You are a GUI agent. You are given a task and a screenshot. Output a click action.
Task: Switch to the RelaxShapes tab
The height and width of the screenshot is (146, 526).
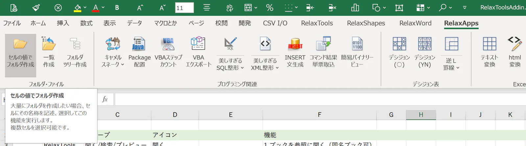366,23
